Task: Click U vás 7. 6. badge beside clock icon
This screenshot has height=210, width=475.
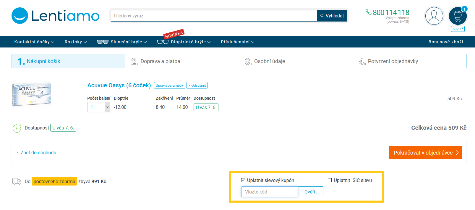Action: [x=63, y=128]
